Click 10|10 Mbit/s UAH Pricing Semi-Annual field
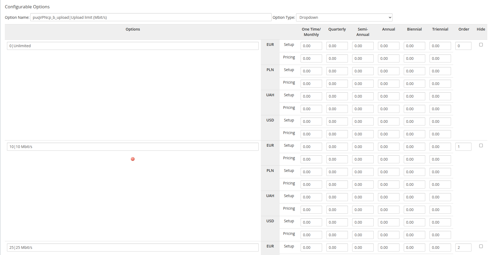The width and height of the screenshot is (490, 255). pos(363,210)
